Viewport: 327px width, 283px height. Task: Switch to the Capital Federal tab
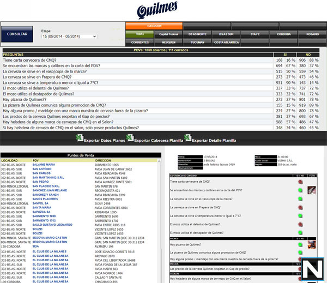[168, 34]
